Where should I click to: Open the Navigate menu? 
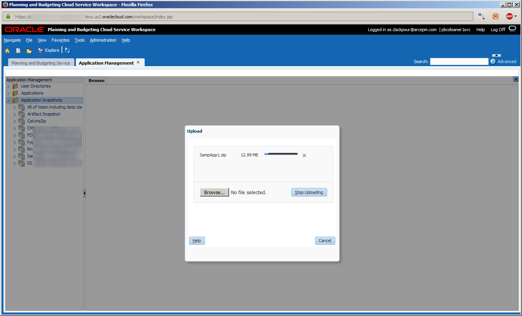point(12,40)
